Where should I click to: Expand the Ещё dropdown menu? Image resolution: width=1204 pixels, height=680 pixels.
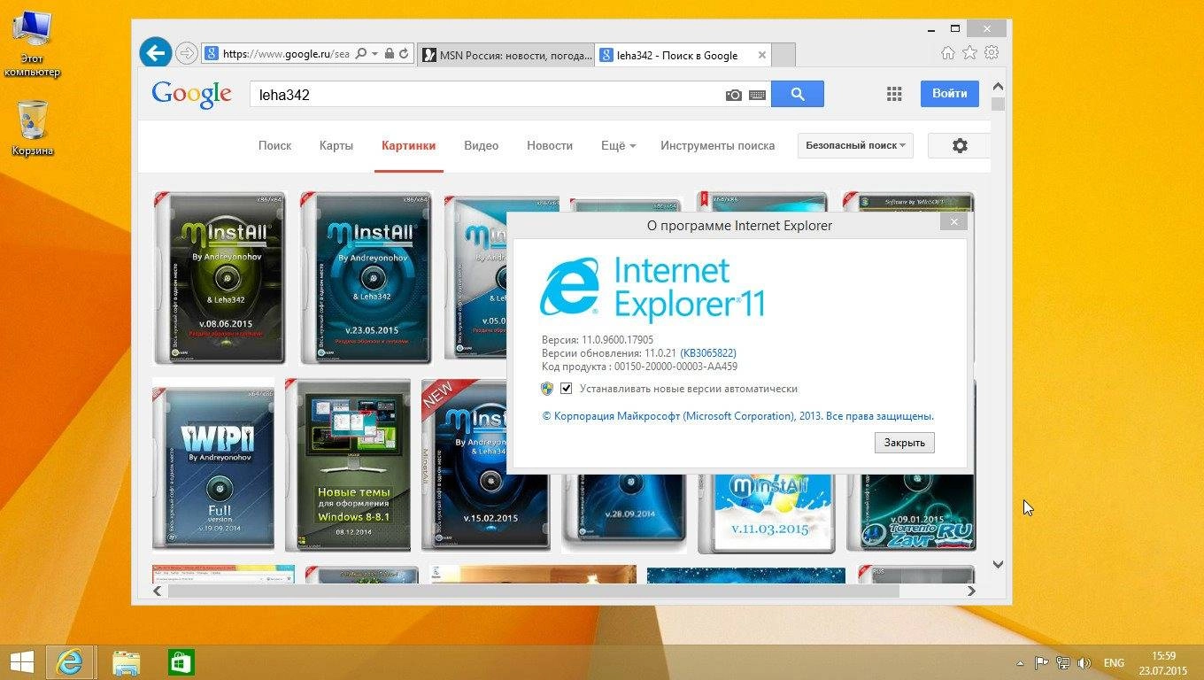tap(618, 145)
